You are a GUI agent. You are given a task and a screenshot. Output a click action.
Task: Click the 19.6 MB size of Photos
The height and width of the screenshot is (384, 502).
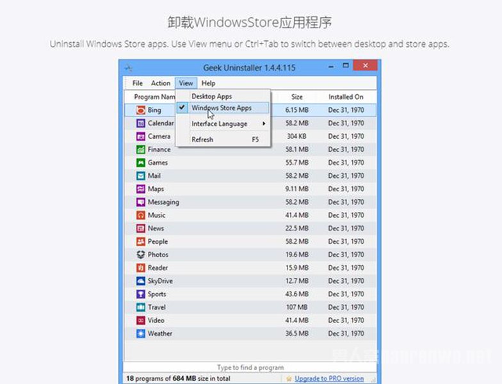click(x=297, y=255)
